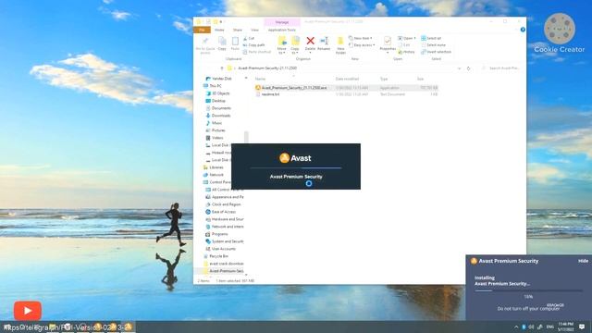Click the Manage contextual tab
Viewport: 592px width, 333px height.
pos(282,22)
